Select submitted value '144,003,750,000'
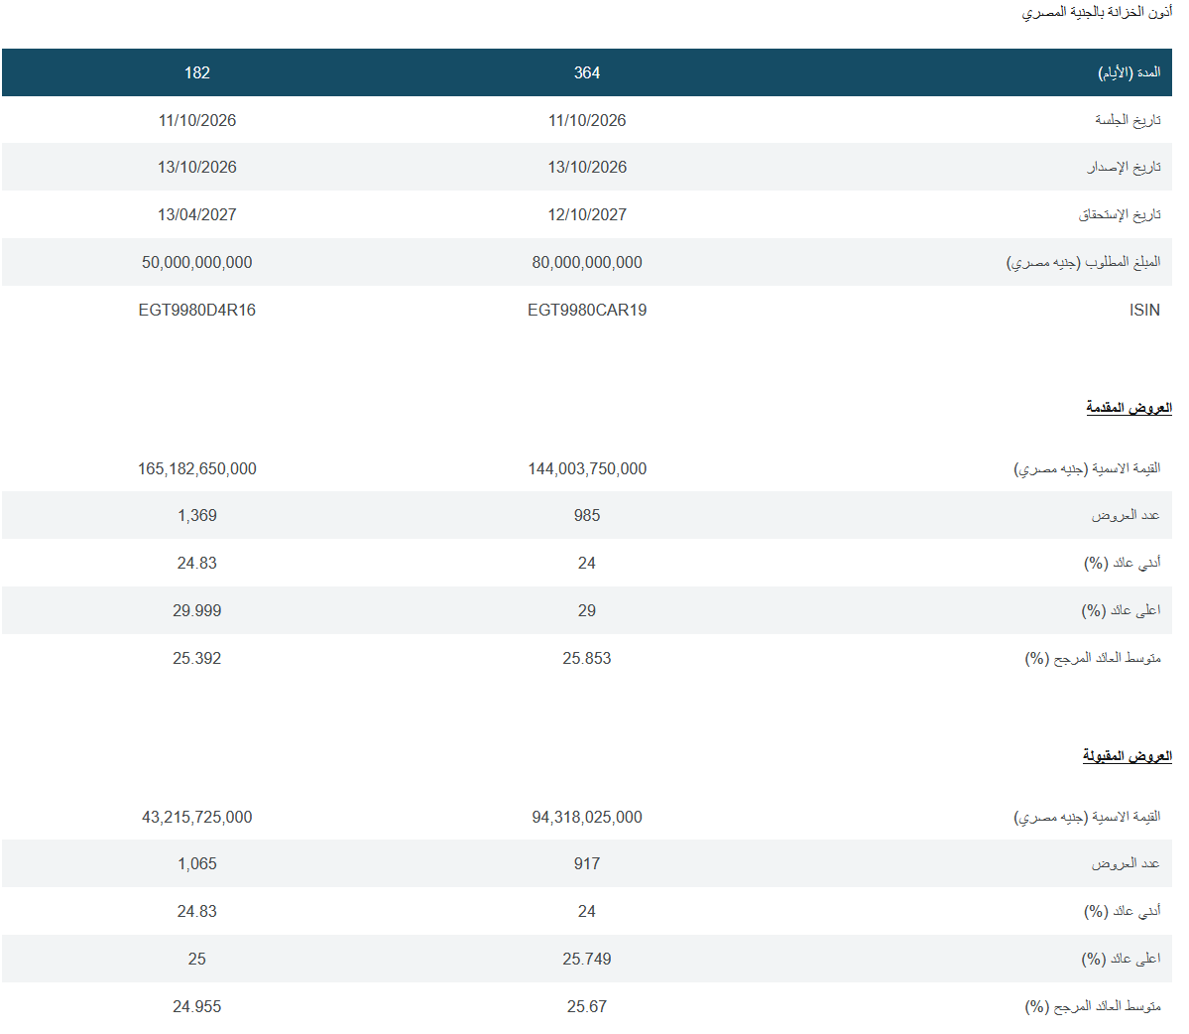 587,468
